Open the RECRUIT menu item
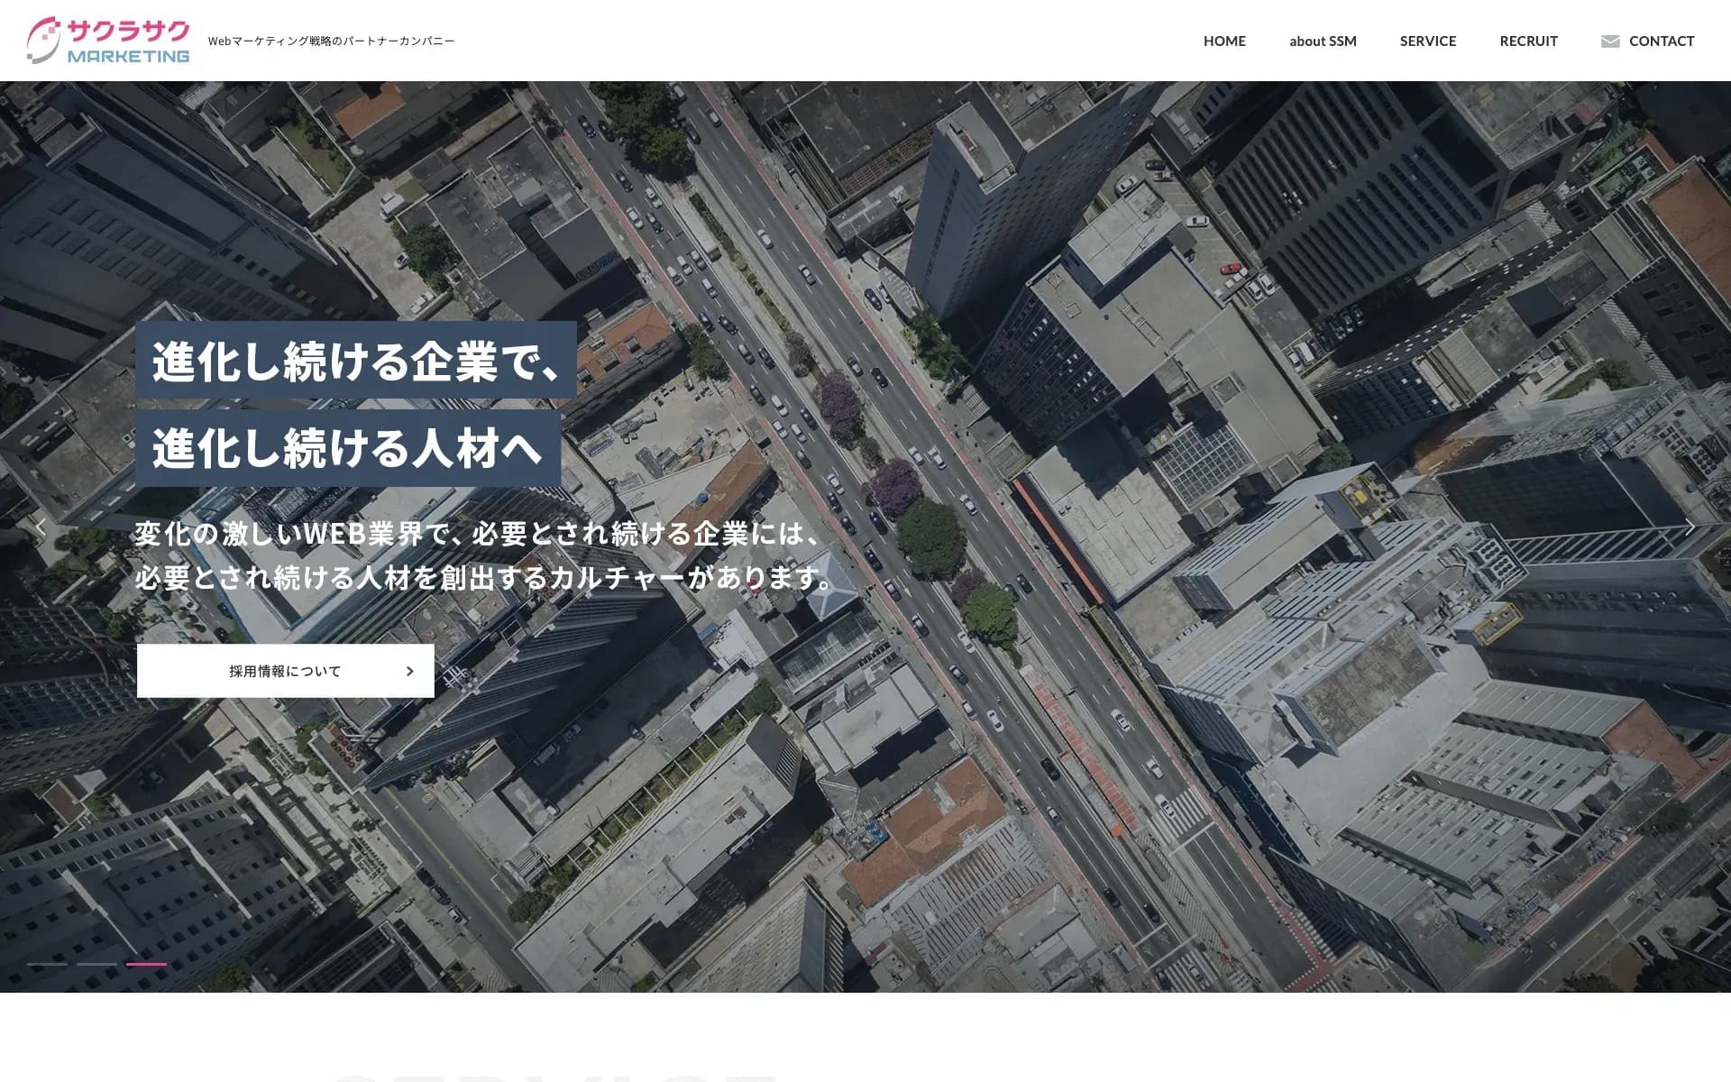The width and height of the screenshot is (1731, 1082). click(x=1528, y=41)
